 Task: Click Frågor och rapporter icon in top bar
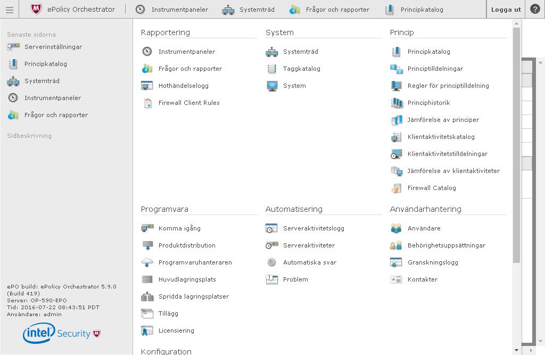294,10
